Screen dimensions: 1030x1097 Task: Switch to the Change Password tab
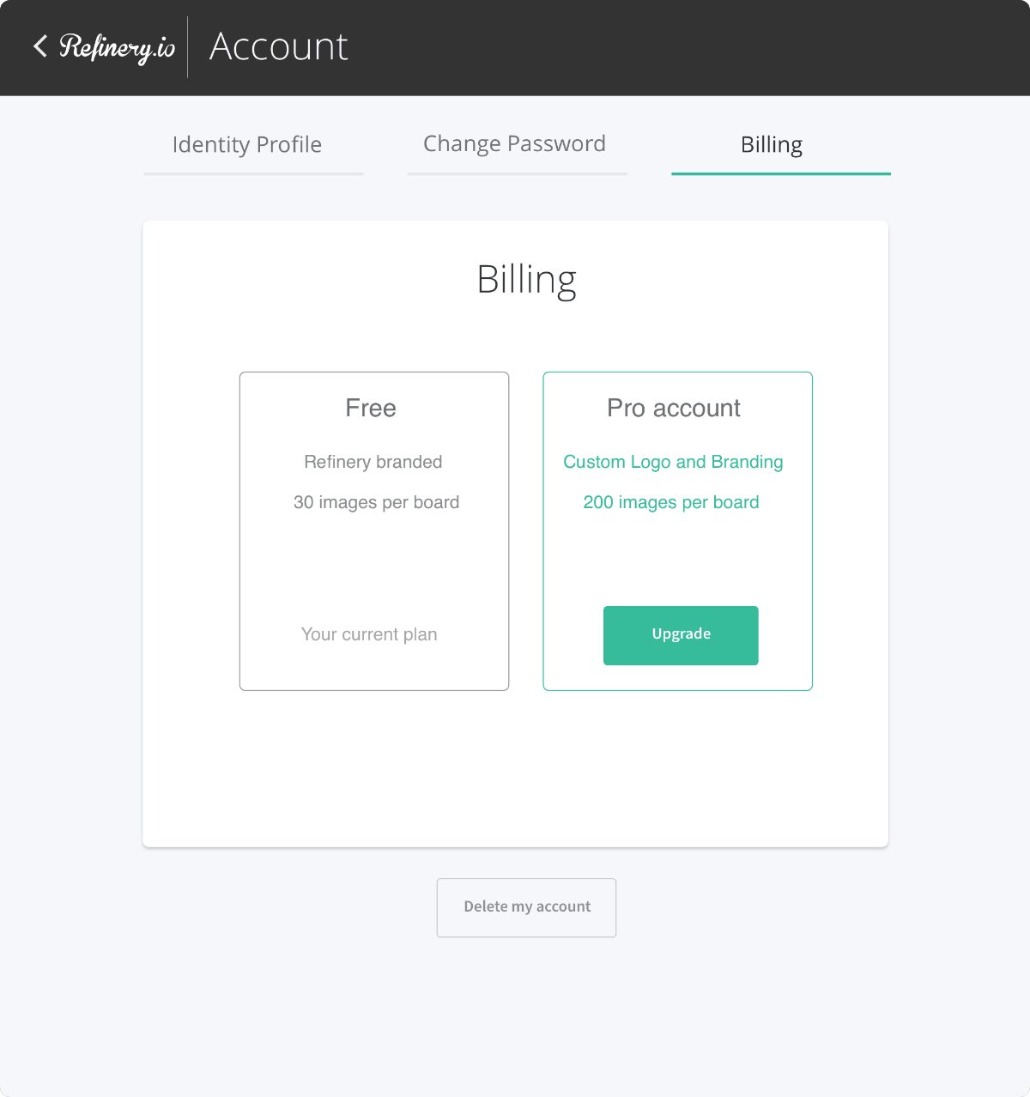515,143
